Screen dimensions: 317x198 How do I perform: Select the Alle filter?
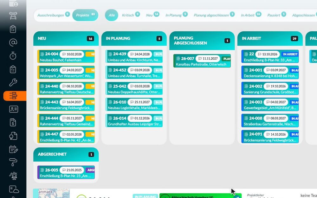click(x=112, y=15)
